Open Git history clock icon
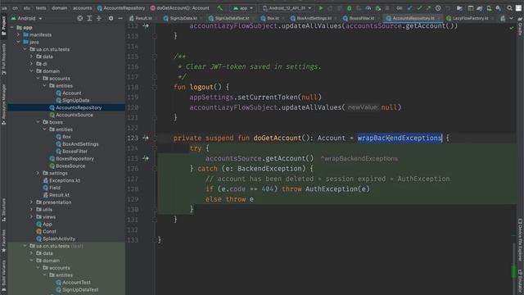524x295 pixels. pos(438,8)
